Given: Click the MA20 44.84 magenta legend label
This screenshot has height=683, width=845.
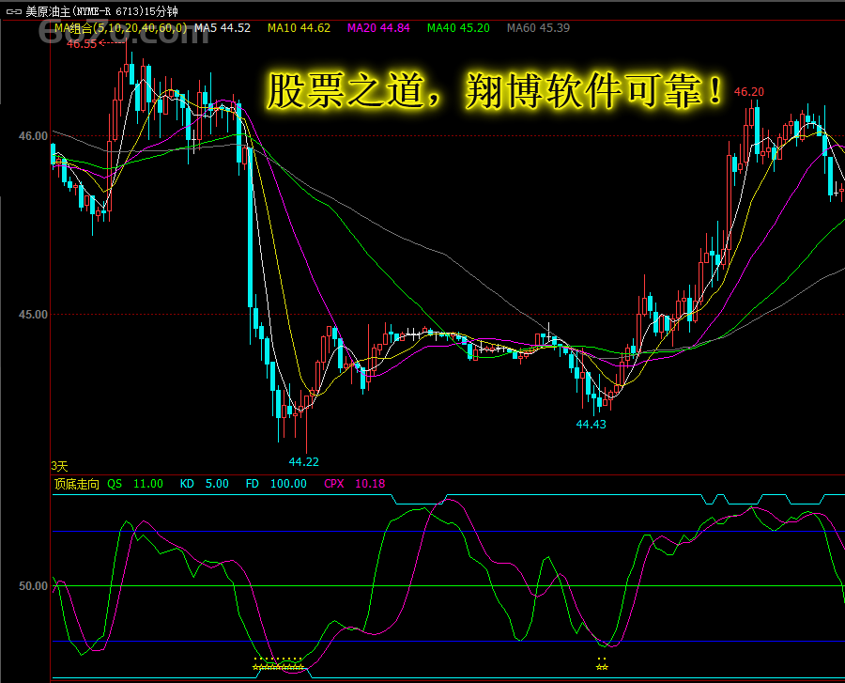Looking at the screenshot, I should click(x=378, y=28).
